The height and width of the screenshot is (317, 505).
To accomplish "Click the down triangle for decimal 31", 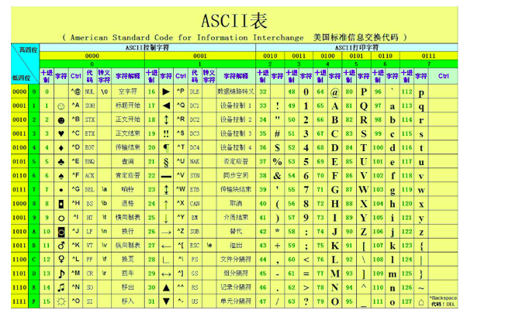I will pyautogui.click(x=166, y=301).
